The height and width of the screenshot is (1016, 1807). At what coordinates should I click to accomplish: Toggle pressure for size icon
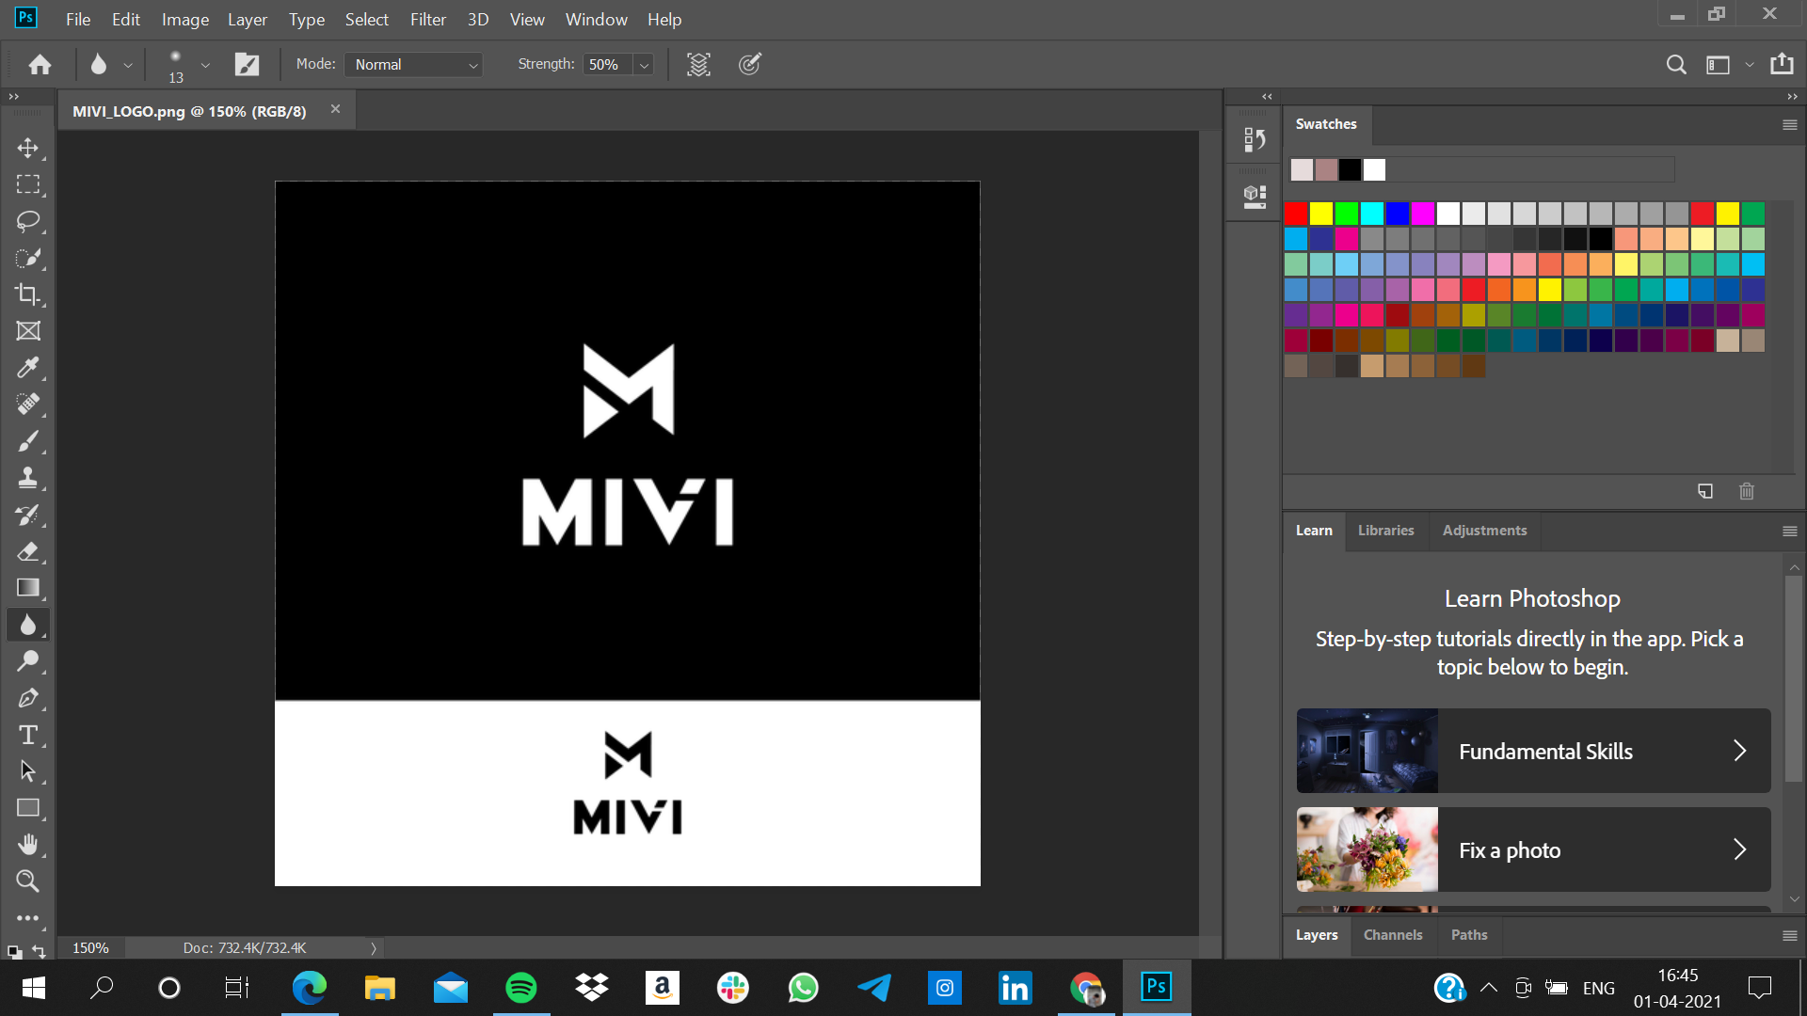click(x=750, y=64)
